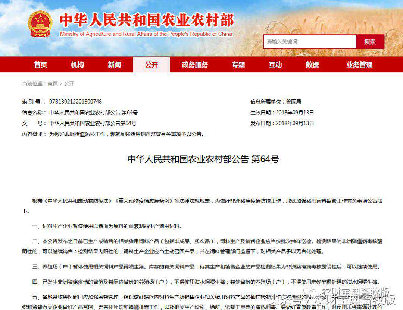The height and width of the screenshot is (310, 403).
Task: Focus the 请输入关键词 search input field
Action: tap(309, 42)
